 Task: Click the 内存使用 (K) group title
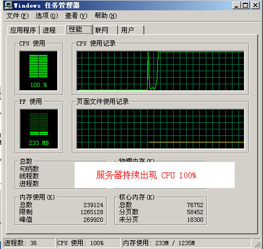coord(37,197)
